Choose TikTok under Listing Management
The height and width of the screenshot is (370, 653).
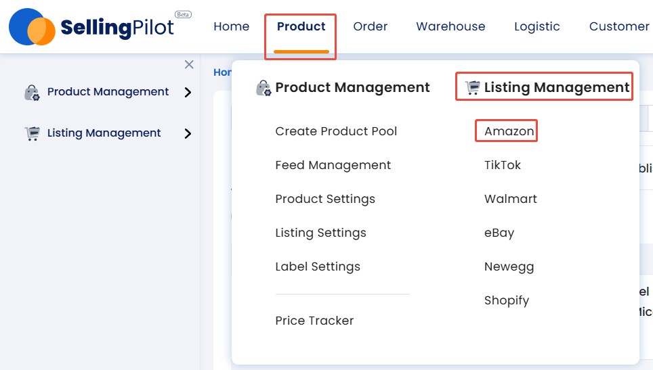coord(502,165)
